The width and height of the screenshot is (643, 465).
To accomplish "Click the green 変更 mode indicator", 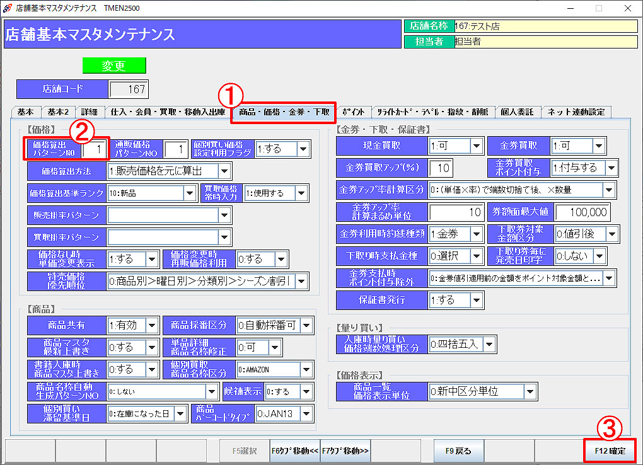I will (x=114, y=66).
